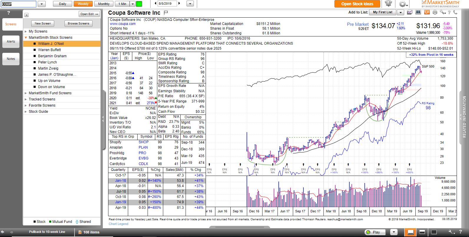The height and width of the screenshot is (237, 469).
Task: Expand MarketSmith Fund Screens folder
Action: tap(26, 93)
